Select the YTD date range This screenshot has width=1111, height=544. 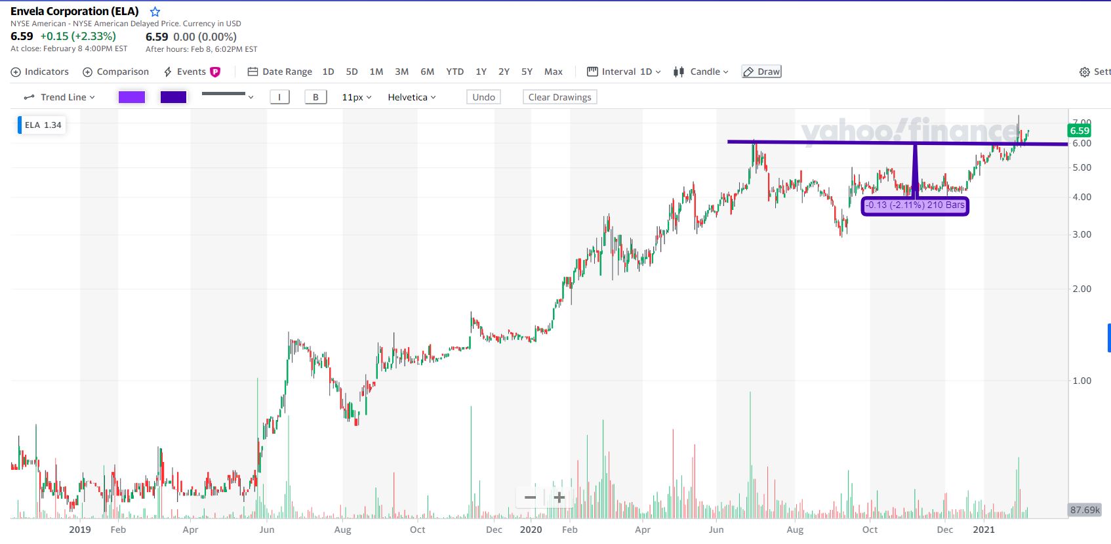[x=455, y=72]
